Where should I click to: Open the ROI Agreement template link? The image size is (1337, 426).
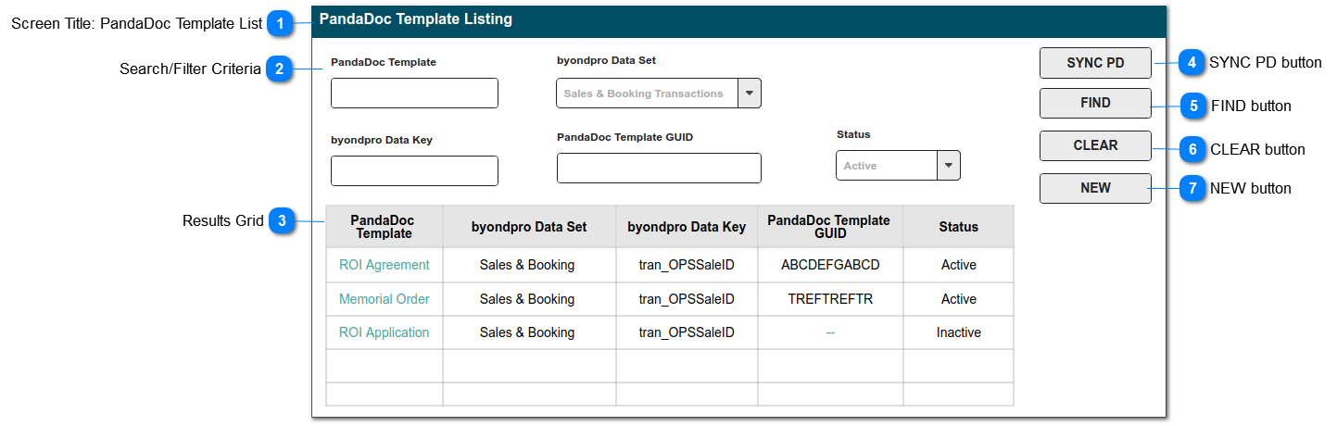point(385,265)
